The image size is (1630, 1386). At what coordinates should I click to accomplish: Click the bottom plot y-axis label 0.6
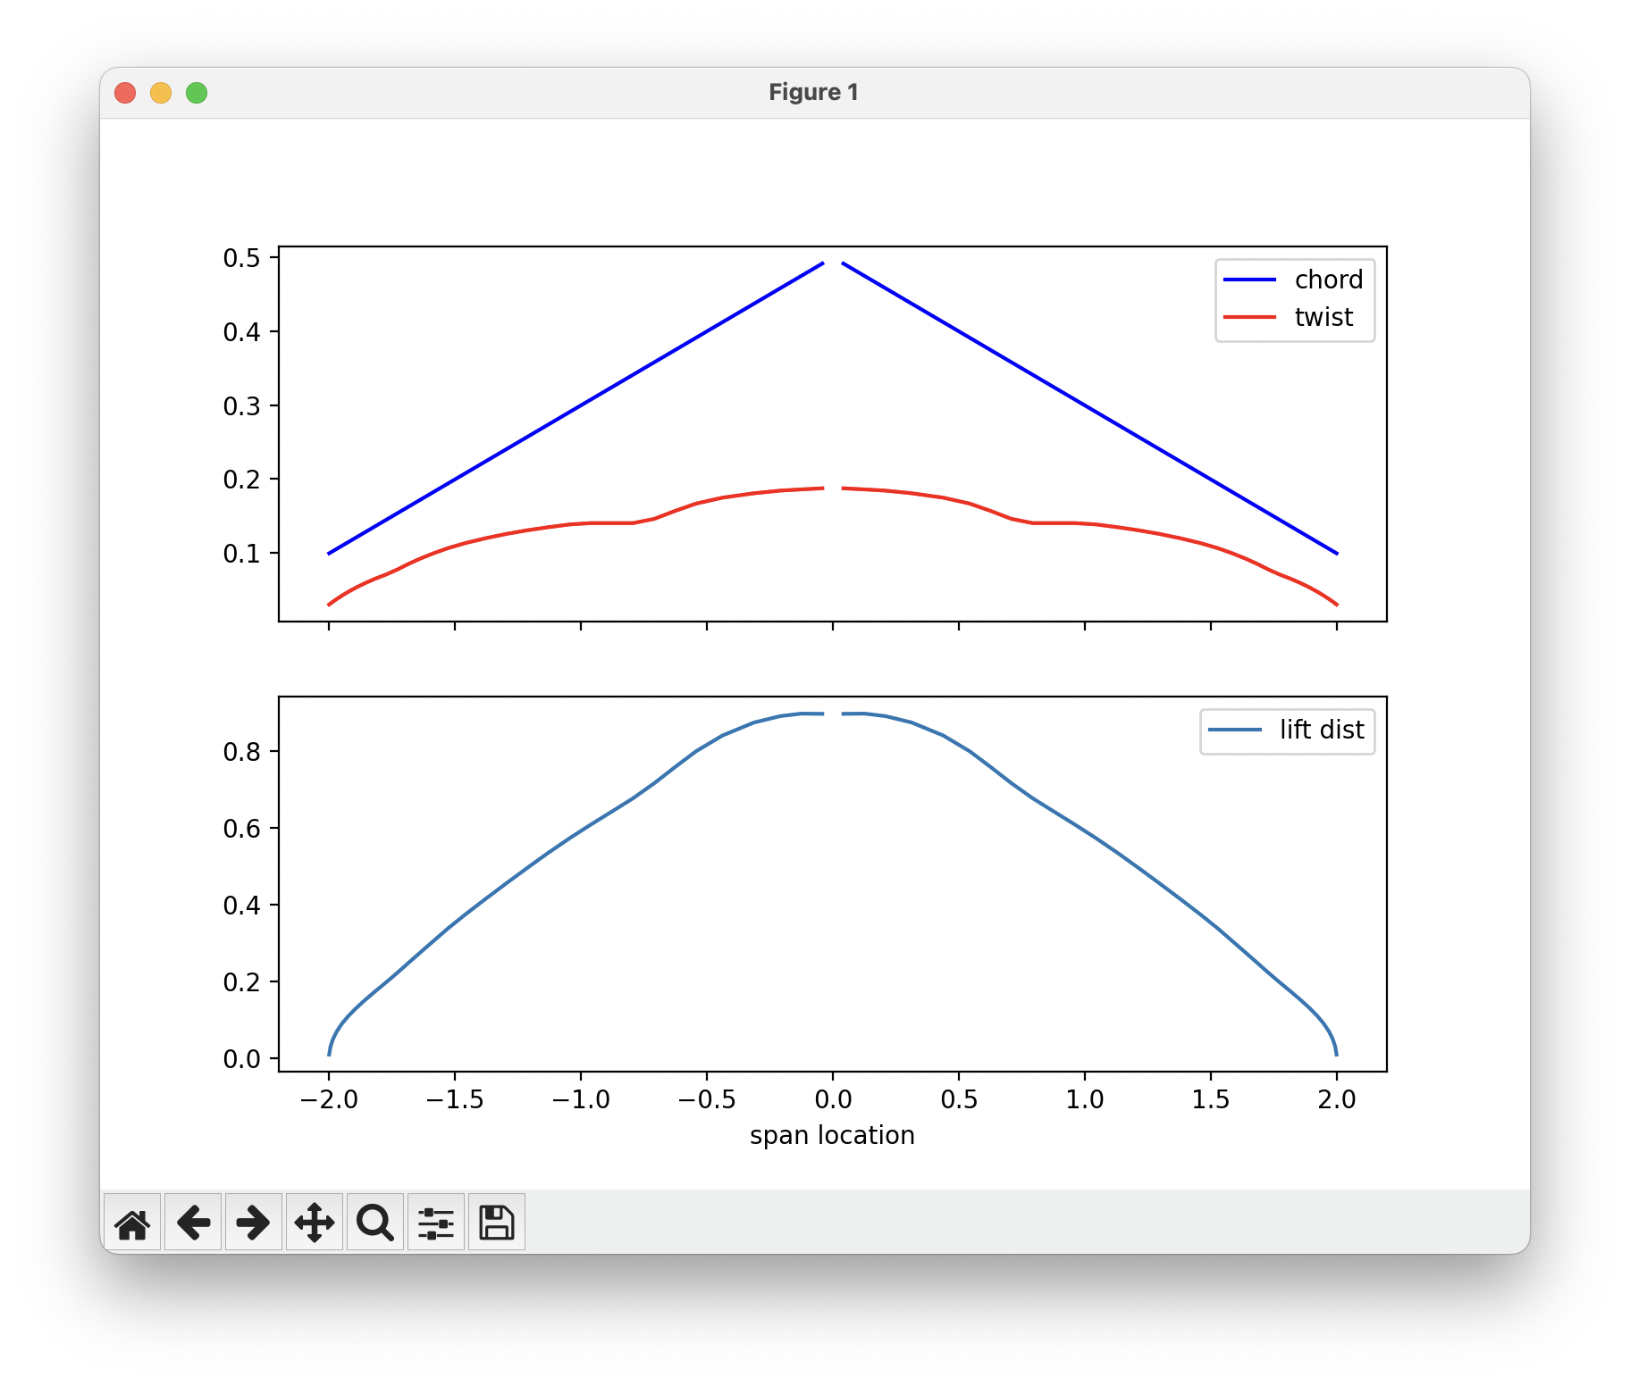[241, 829]
